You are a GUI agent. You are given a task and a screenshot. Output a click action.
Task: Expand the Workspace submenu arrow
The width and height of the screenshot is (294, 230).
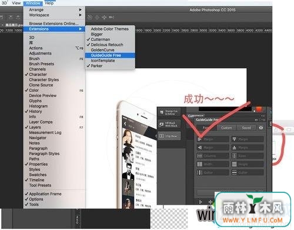80,15
